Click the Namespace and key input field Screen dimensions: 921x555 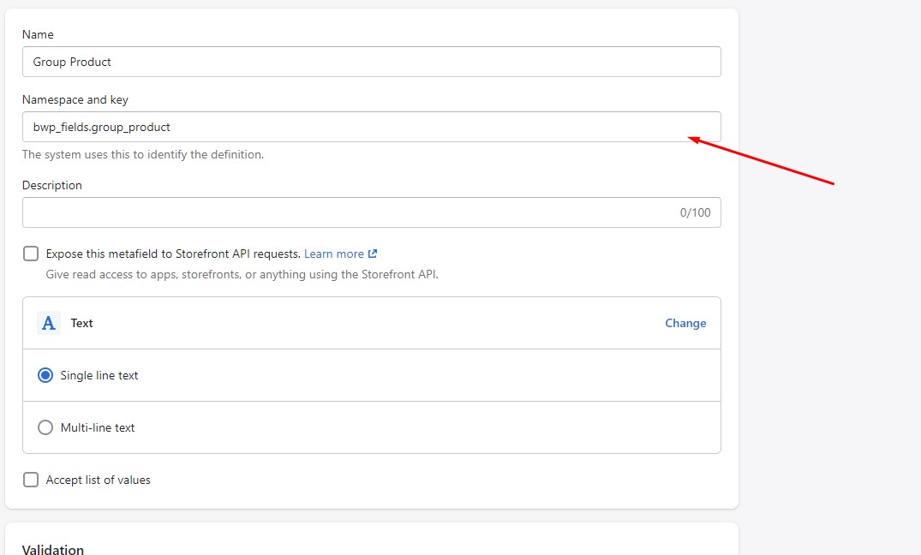(x=371, y=127)
